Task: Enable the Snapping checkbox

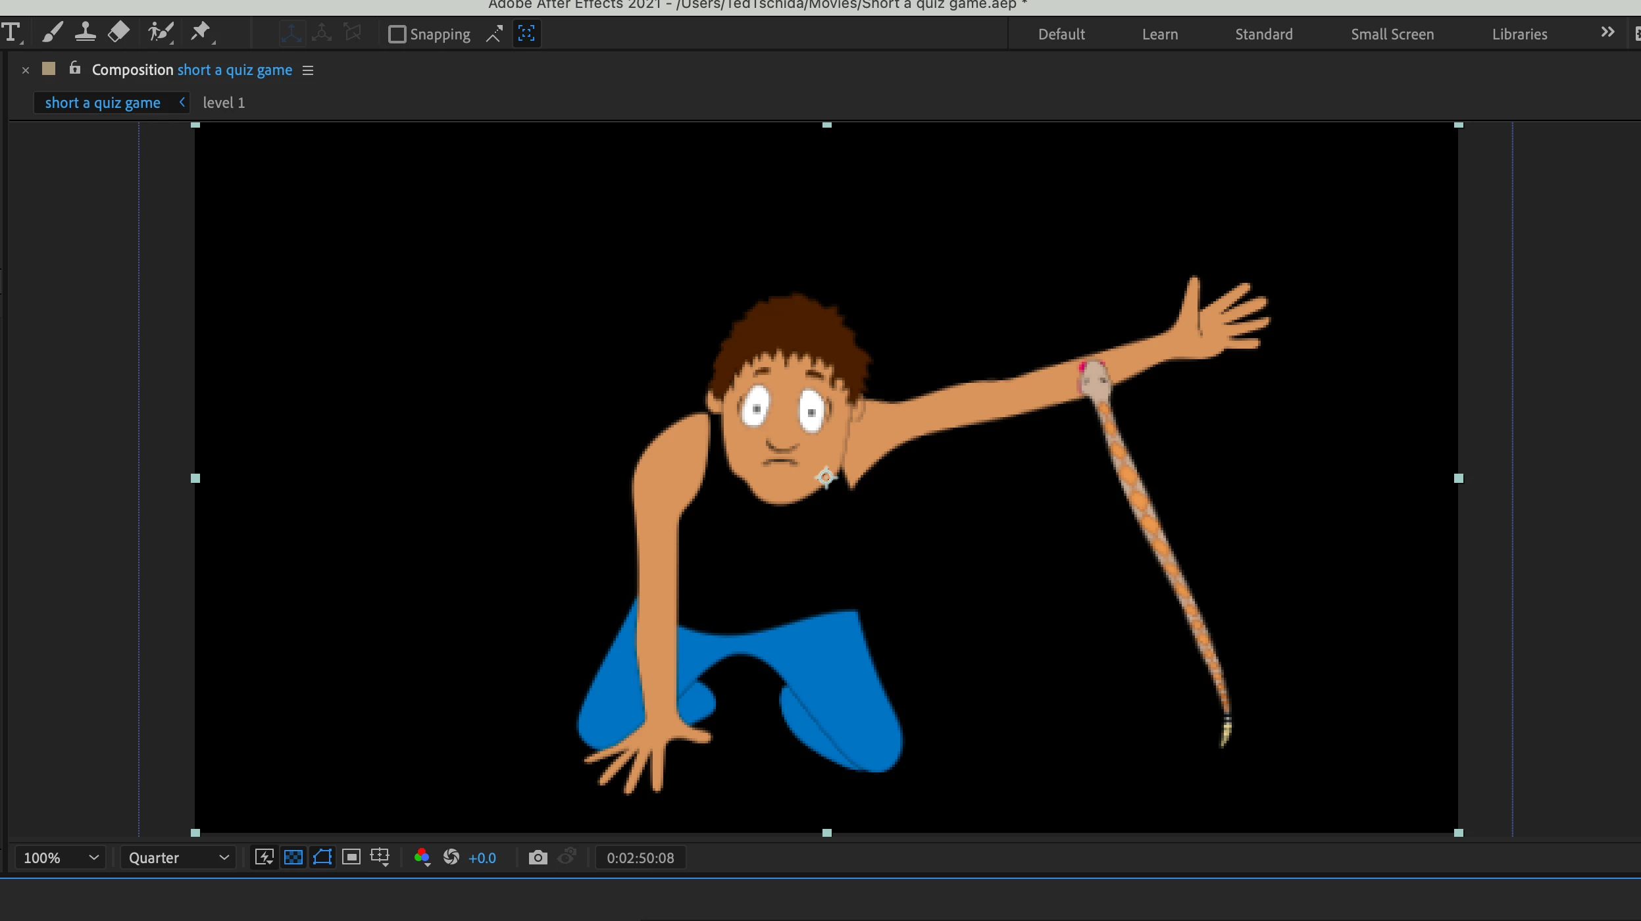Action: (x=397, y=34)
